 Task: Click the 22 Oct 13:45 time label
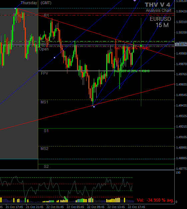tap(116, 207)
